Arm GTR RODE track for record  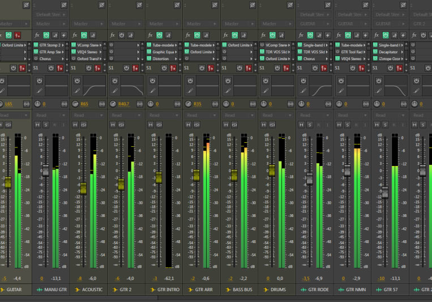[319, 125]
